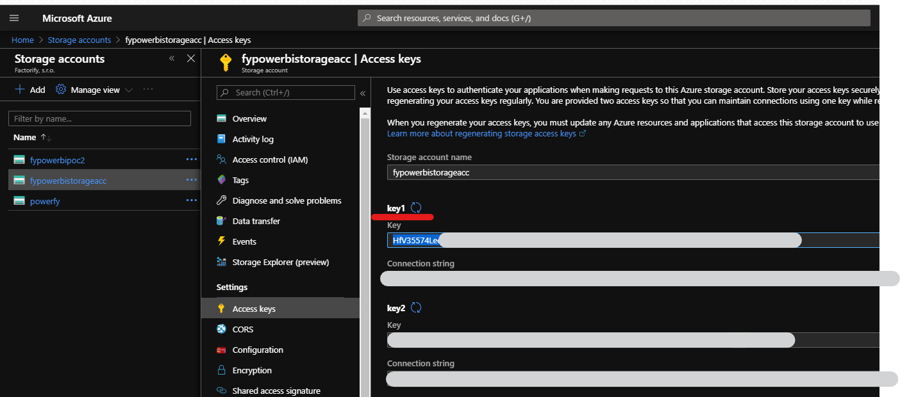Collapse the resource menu with double chevron
Screen dimensions: 900x397
pyautogui.click(x=362, y=93)
